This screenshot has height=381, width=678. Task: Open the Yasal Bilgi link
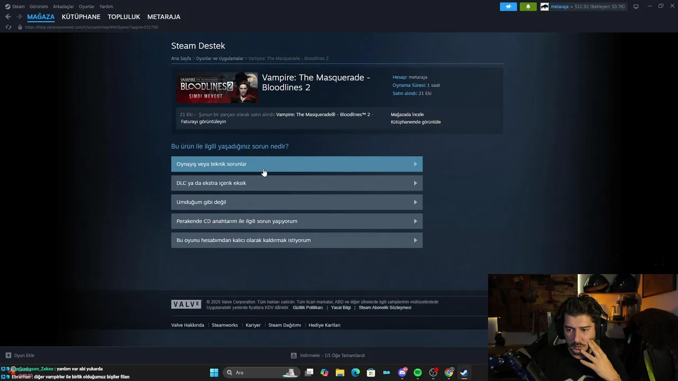pos(341,307)
